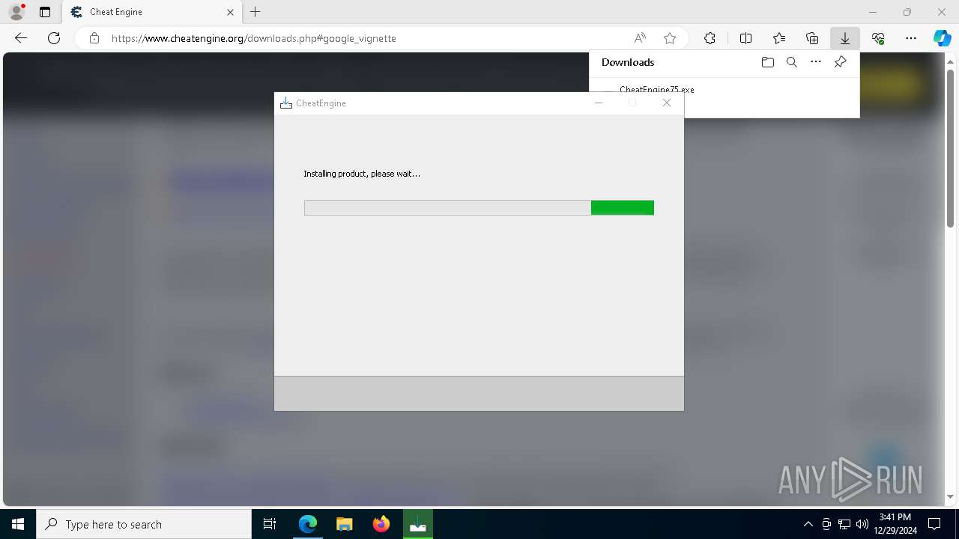Open downloads folder from Downloads panel
This screenshot has width=959, height=539.
767,62
